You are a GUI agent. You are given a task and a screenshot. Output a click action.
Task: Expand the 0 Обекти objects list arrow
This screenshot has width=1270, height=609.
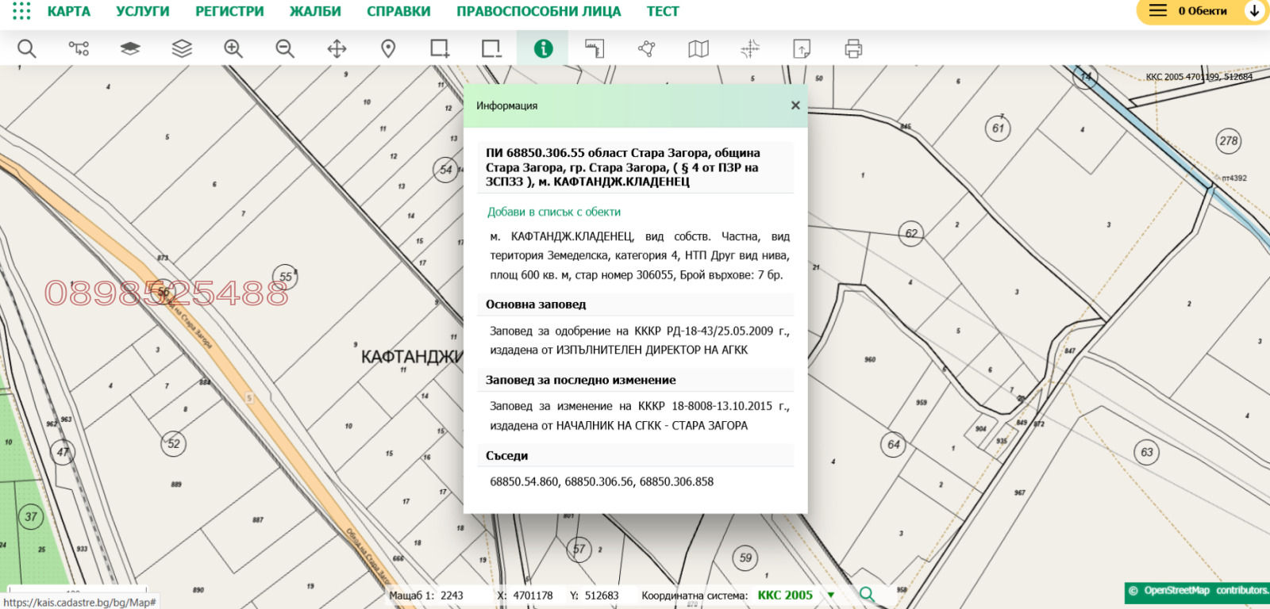pos(1254,11)
